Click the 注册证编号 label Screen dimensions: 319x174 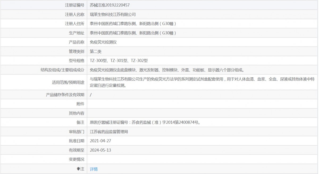75,5
